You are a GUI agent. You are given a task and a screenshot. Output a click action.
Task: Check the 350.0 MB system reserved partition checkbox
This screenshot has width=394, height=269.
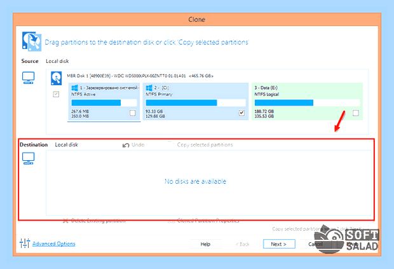click(133, 113)
